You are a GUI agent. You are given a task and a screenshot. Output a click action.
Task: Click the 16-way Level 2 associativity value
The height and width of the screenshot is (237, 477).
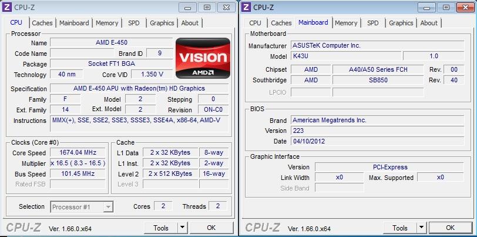[214, 174]
